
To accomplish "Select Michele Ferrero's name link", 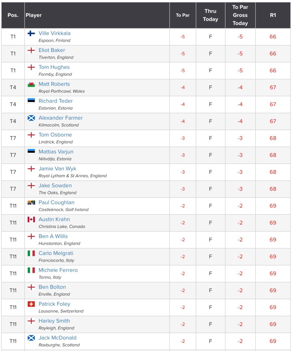I will pos(58,270).
